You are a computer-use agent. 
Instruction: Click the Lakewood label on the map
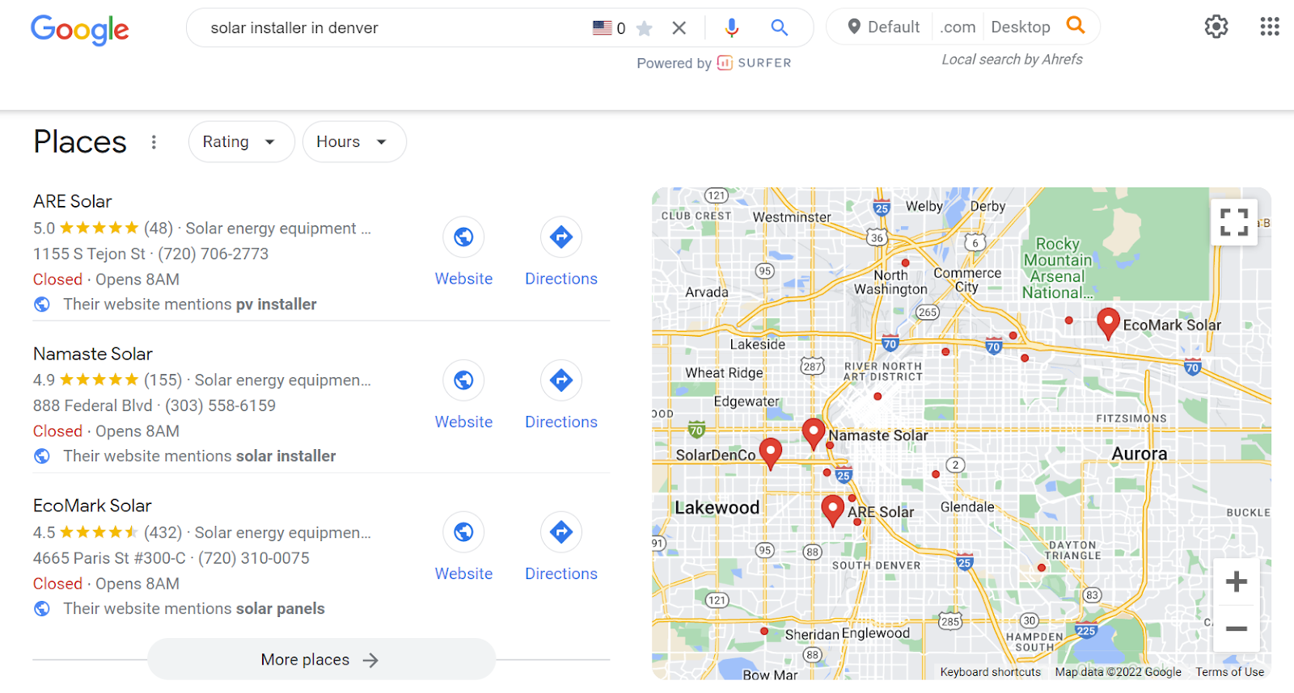717,507
